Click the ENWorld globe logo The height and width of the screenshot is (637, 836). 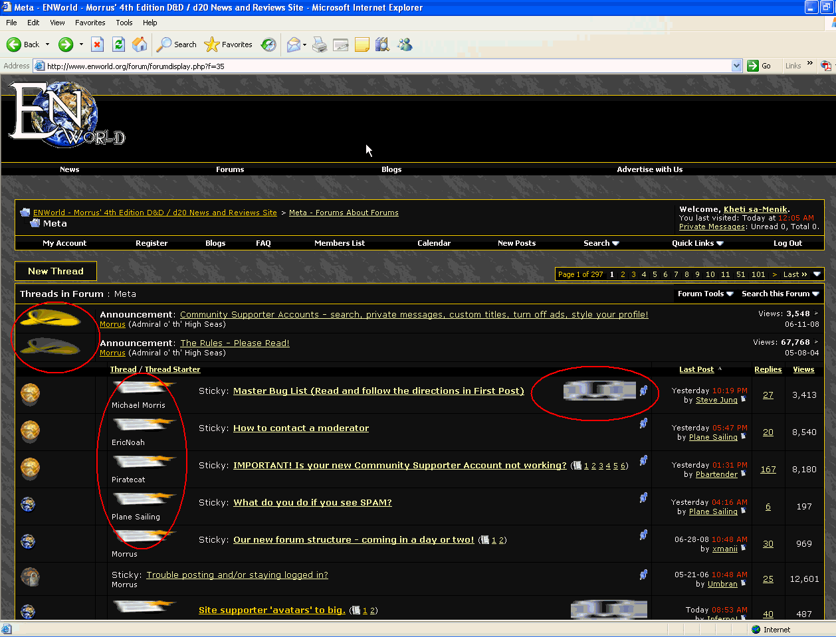point(66,114)
